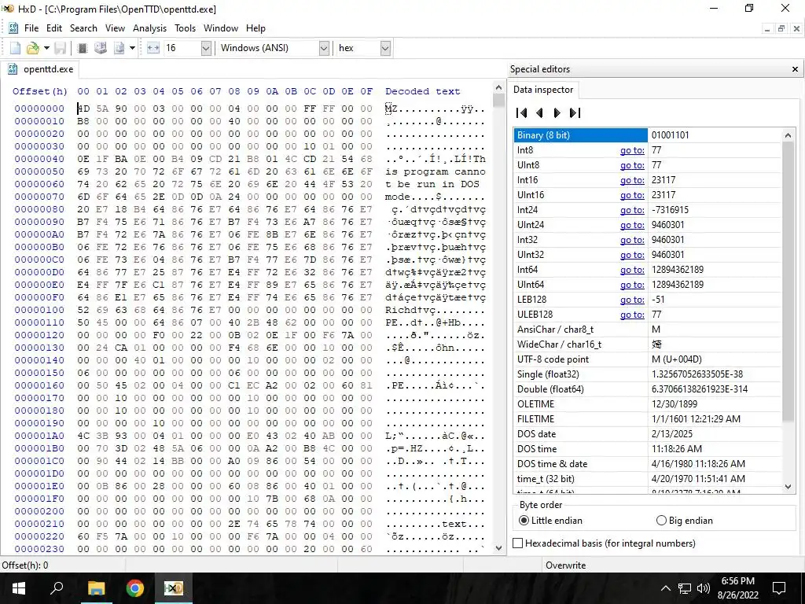Click go to link for UInt16
The width and height of the screenshot is (805, 604).
click(x=632, y=195)
